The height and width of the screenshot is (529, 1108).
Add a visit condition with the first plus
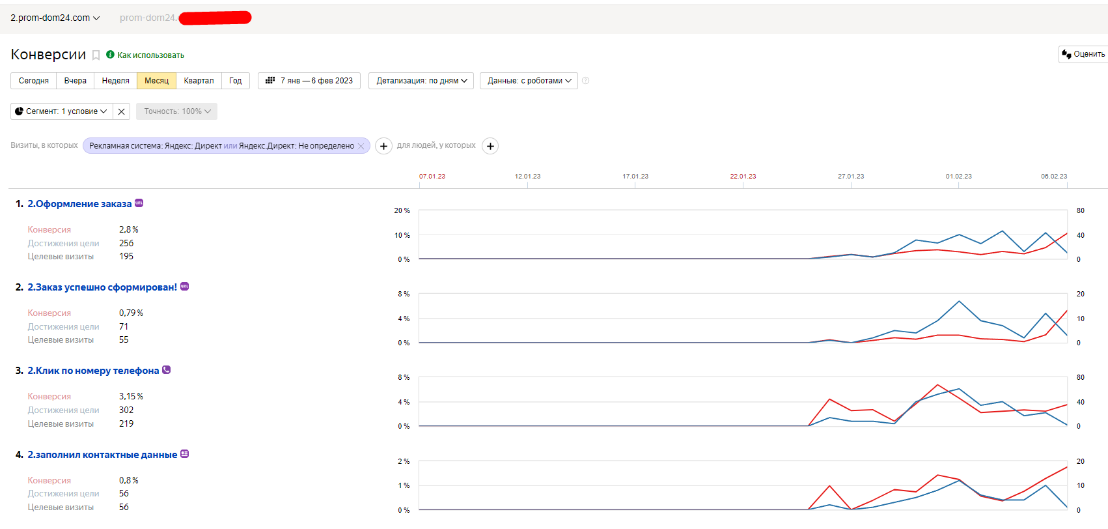tap(383, 146)
